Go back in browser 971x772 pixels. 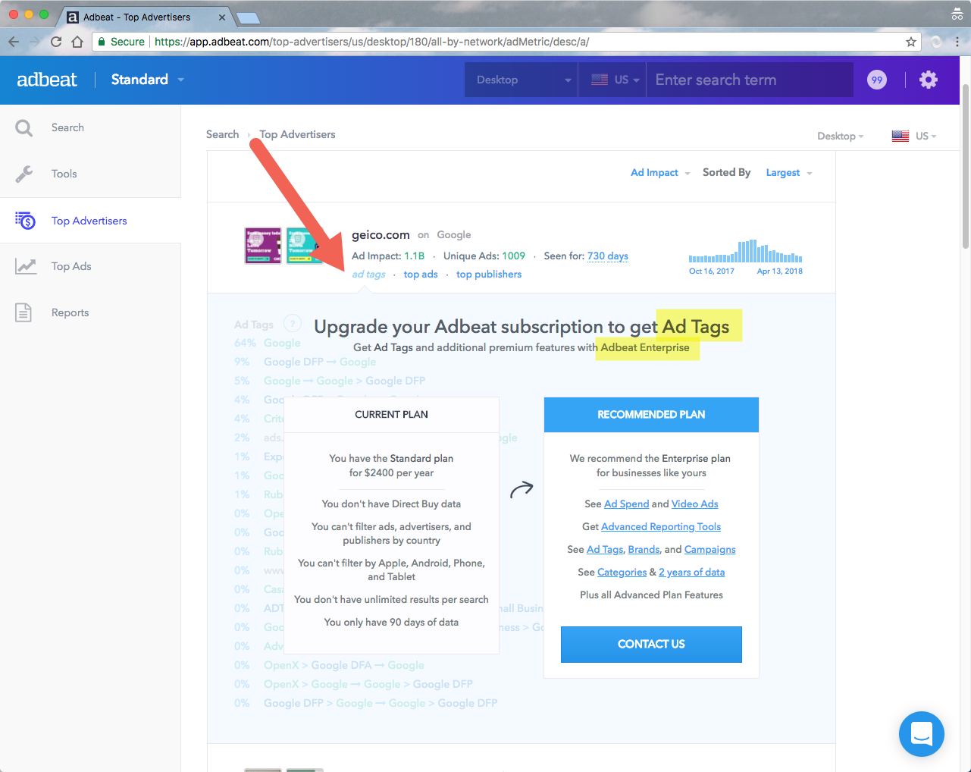click(14, 42)
